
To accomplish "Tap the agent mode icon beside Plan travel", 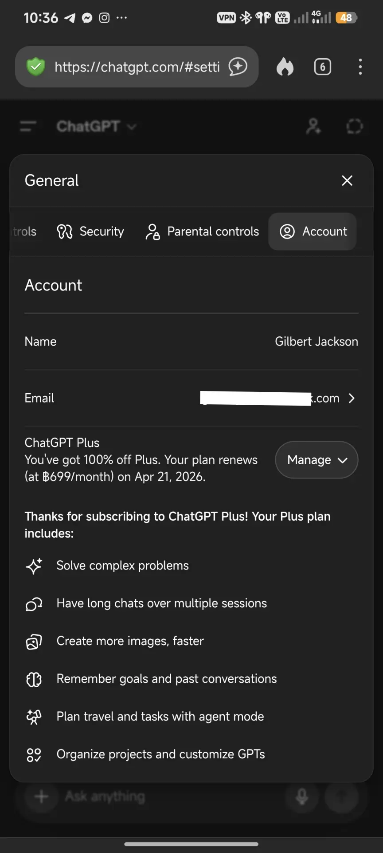I will (34, 717).
